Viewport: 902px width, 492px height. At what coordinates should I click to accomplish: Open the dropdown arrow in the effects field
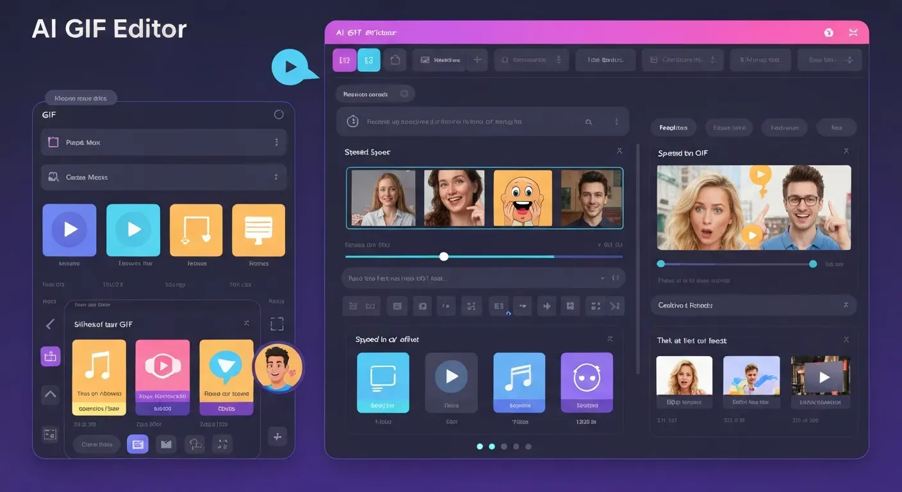[x=602, y=278]
